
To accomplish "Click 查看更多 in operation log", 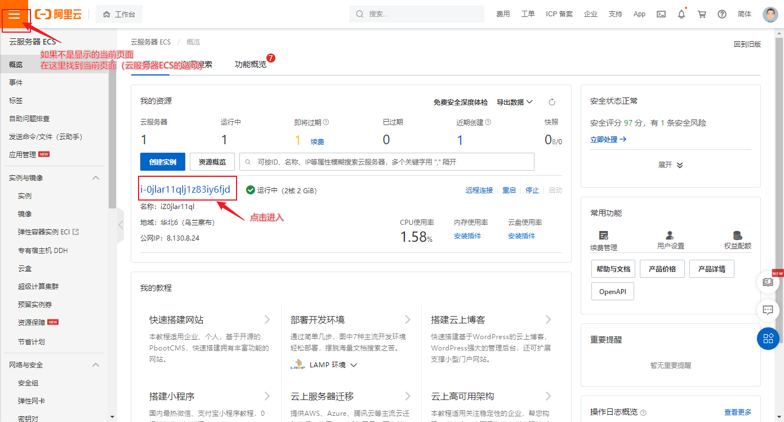I will click(738, 412).
